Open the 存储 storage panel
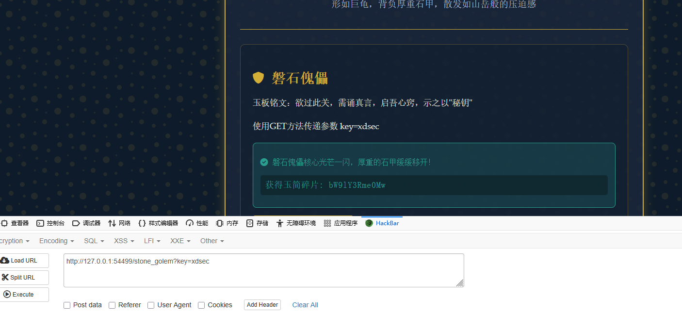The width and height of the screenshot is (682, 332). pyautogui.click(x=257, y=223)
